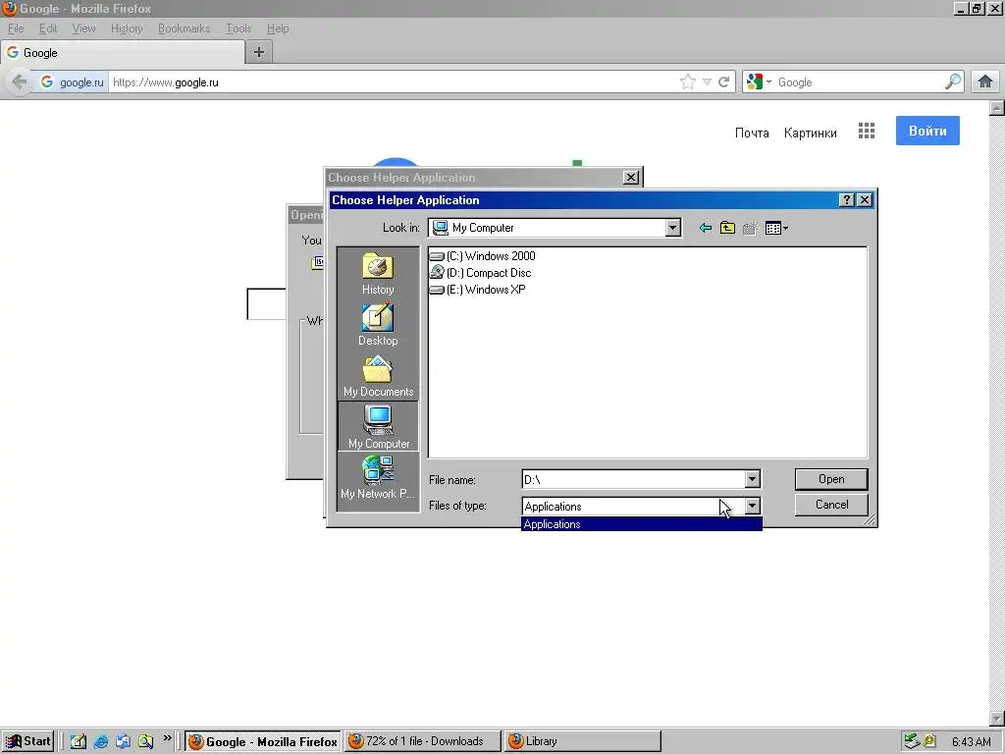The image size is (1005, 754).
Task: Click the Cancel button
Action: click(831, 505)
